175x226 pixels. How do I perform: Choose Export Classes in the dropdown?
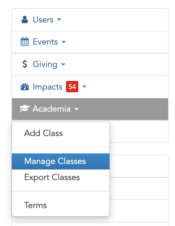[x=52, y=177]
